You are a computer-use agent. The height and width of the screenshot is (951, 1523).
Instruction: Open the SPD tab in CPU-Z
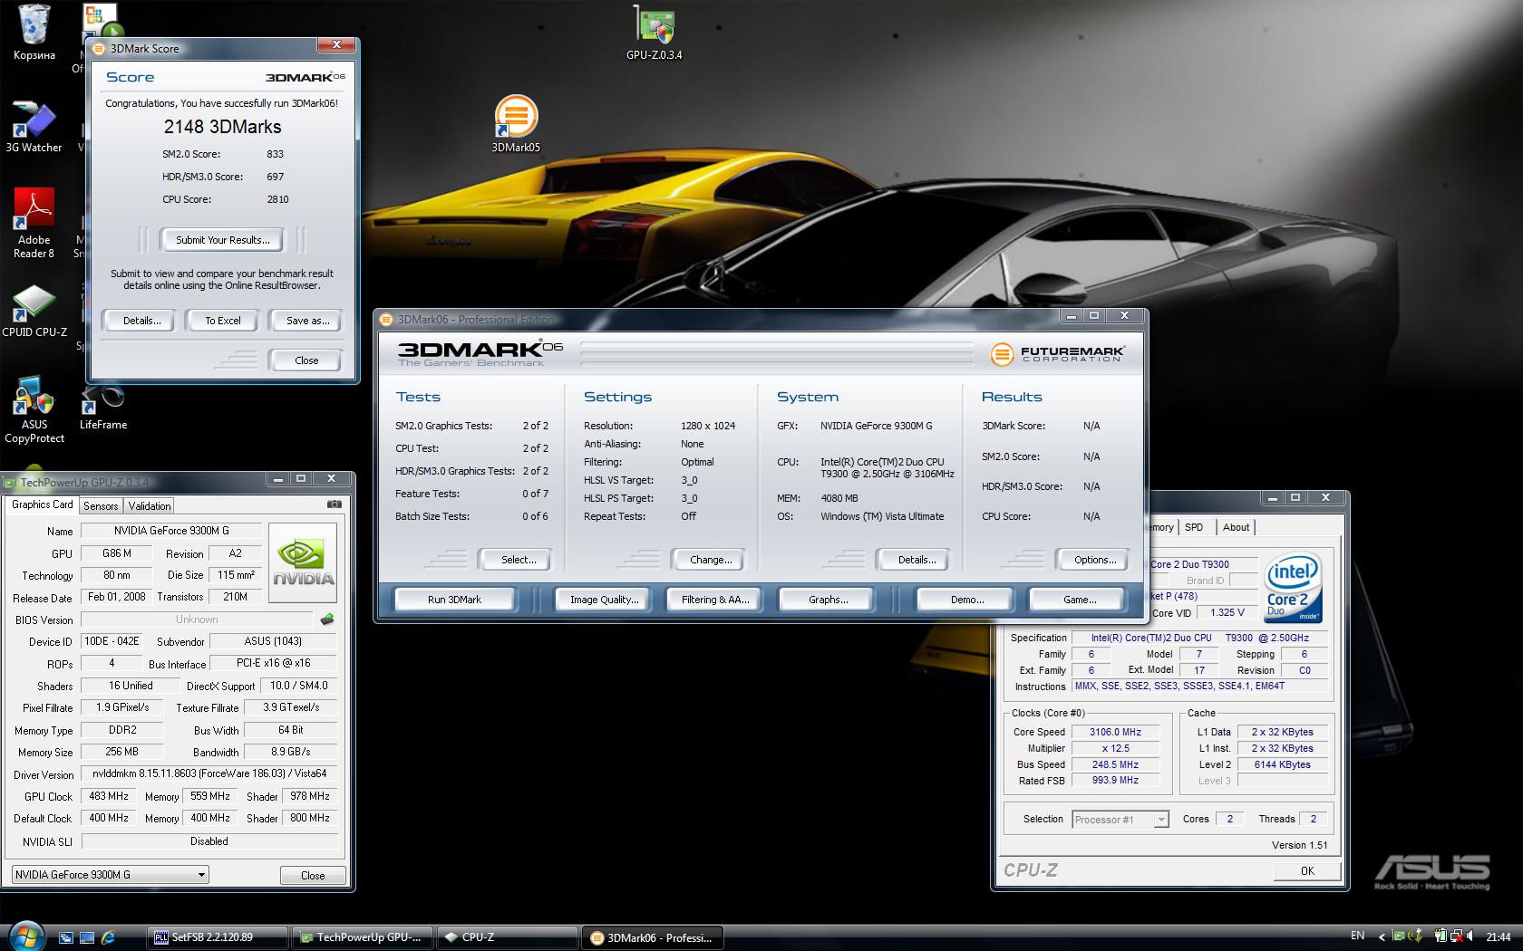coord(1194,527)
